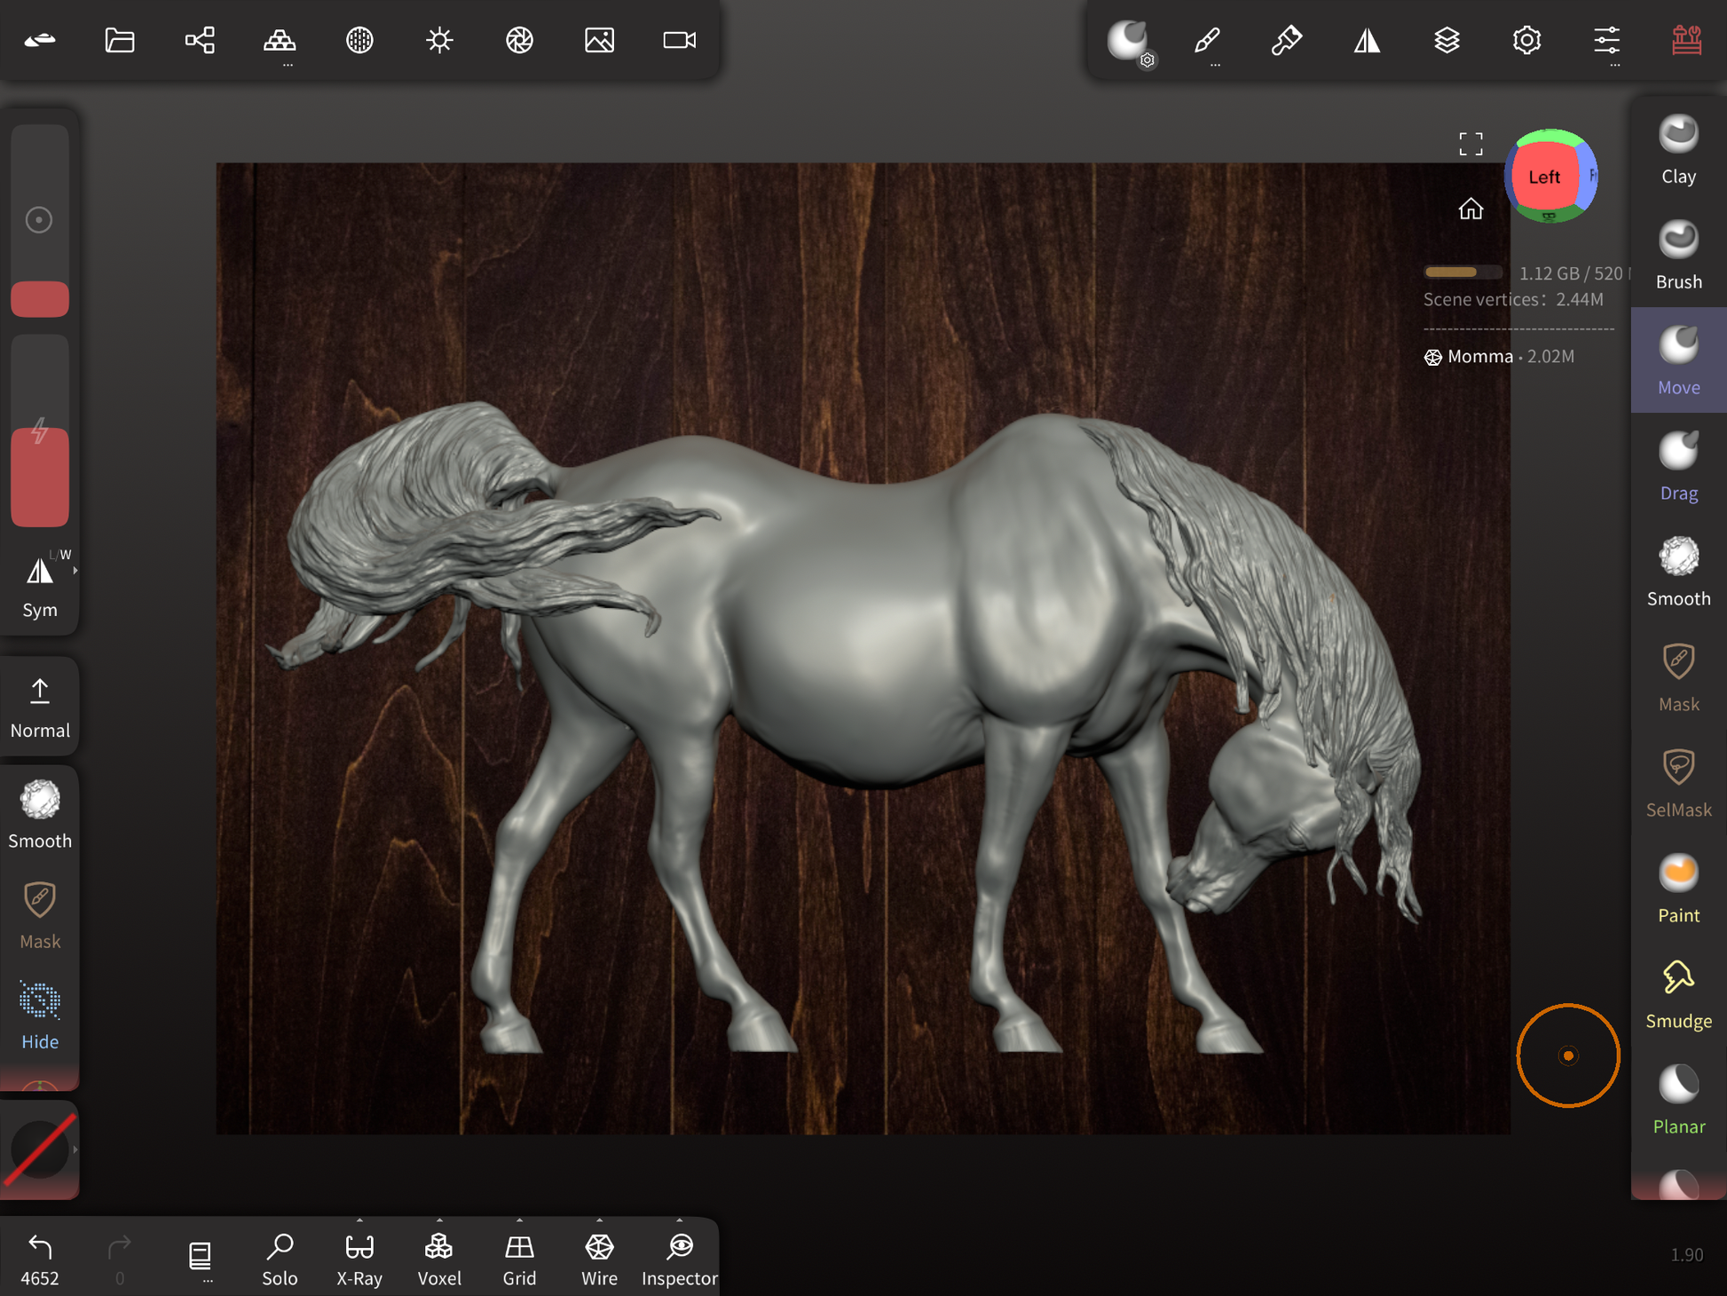Toggle Wire wireframe display

pyautogui.click(x=599, y=1257)
